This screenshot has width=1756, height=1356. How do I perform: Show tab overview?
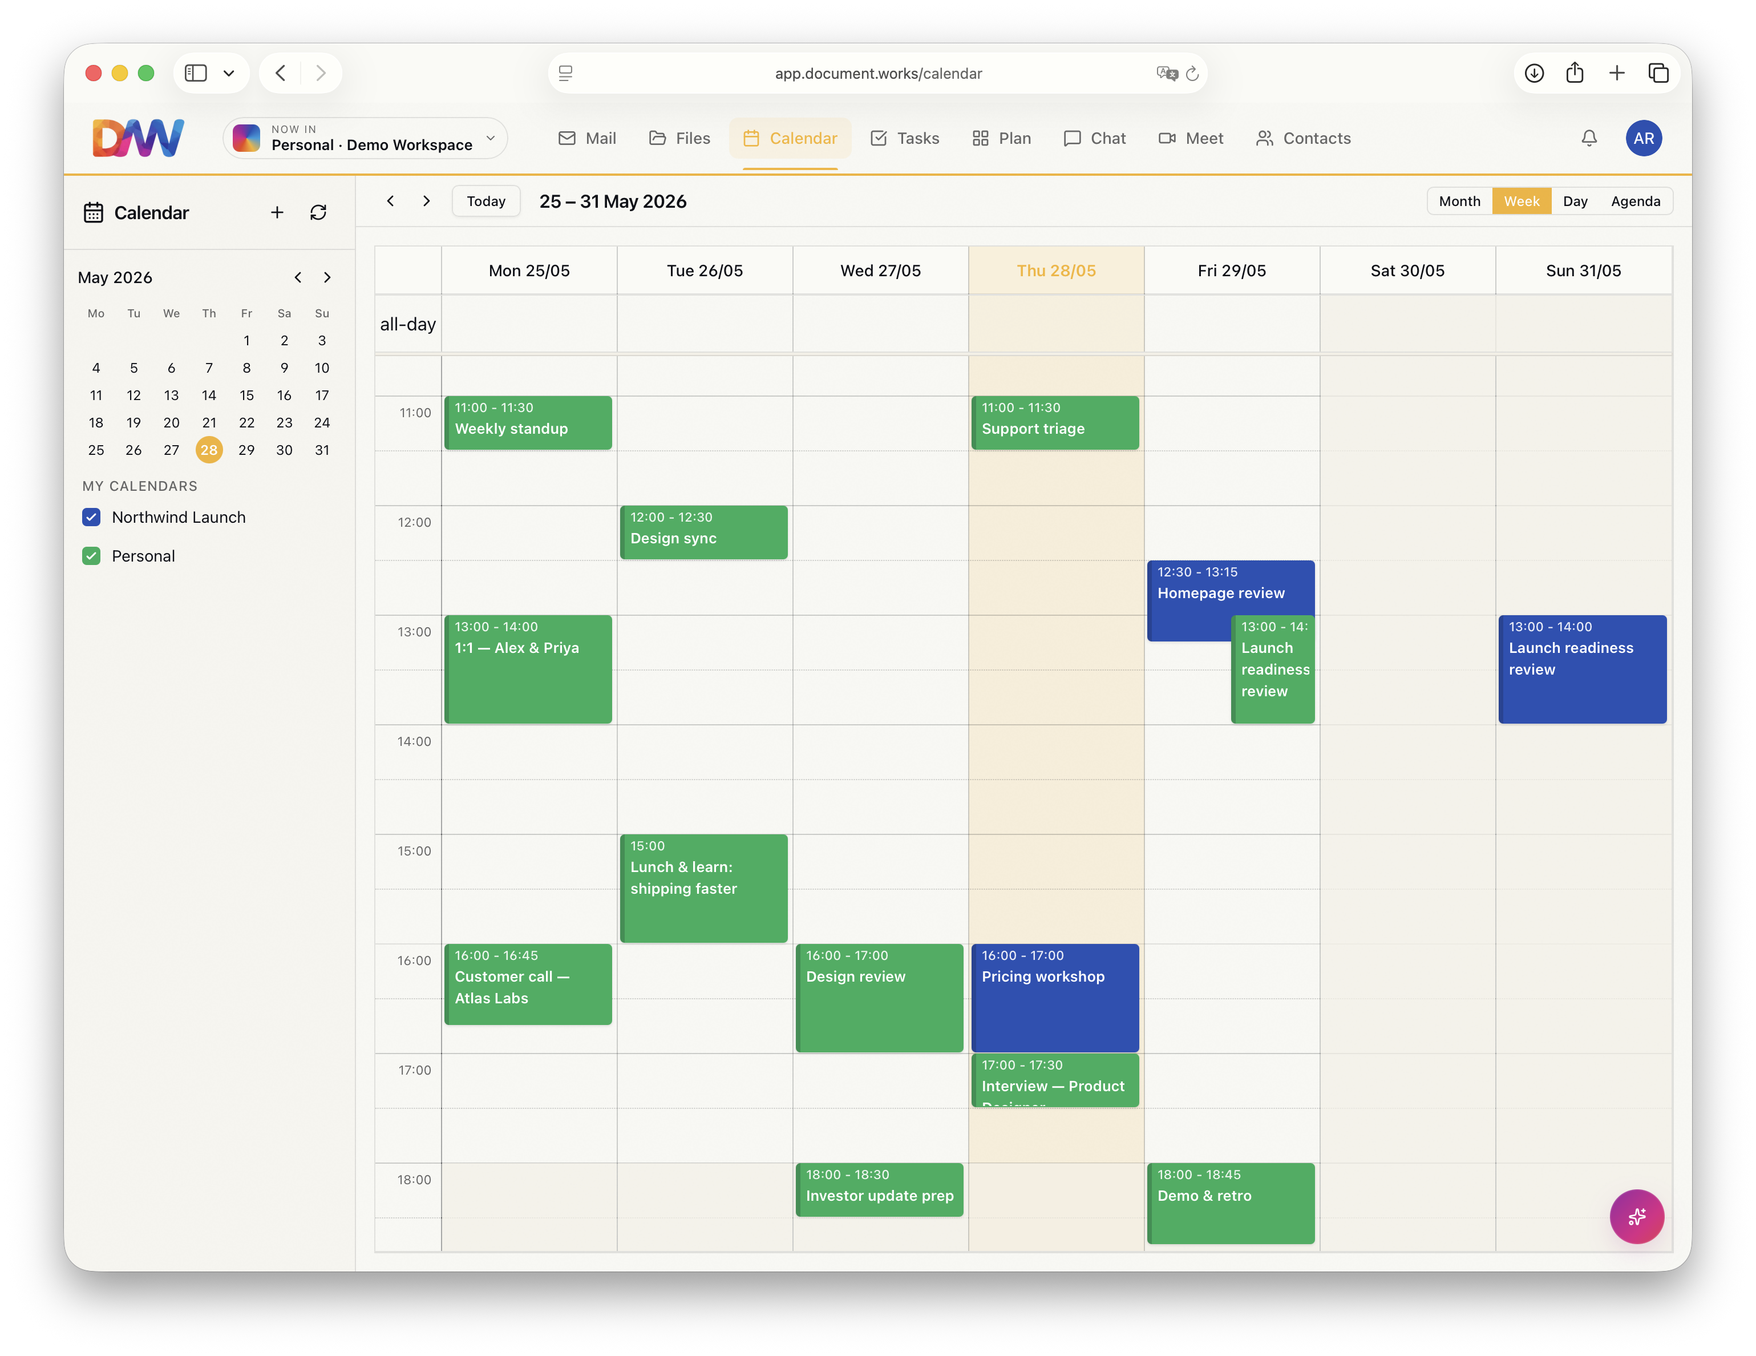[x=1658, y=73]
